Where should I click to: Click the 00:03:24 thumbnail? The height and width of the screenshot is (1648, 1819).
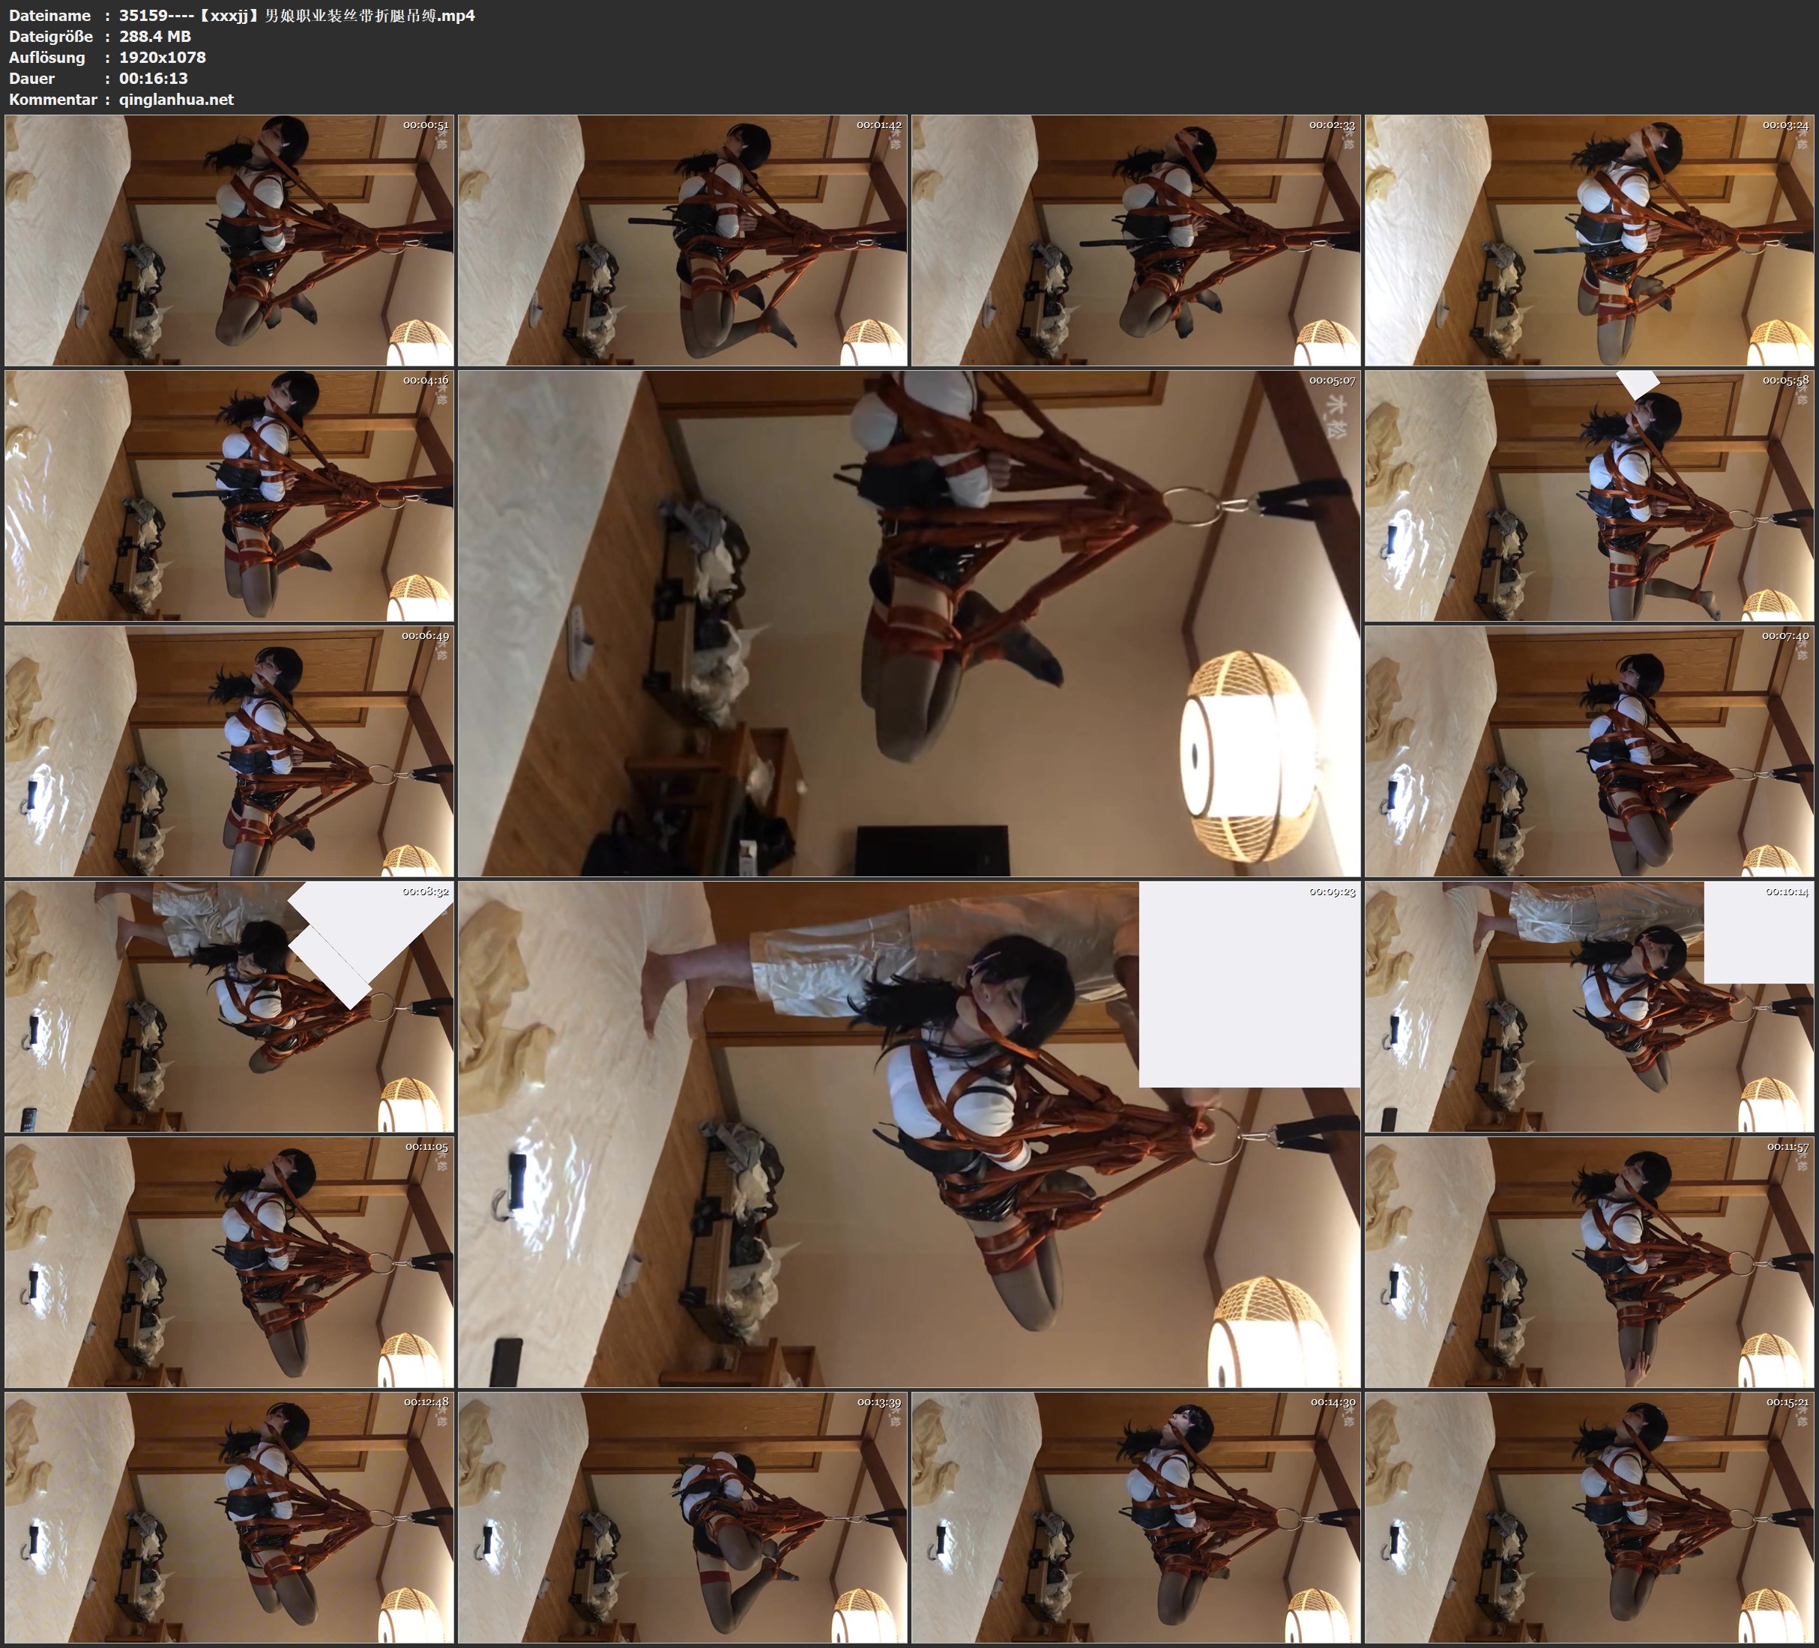point(1588,240)
